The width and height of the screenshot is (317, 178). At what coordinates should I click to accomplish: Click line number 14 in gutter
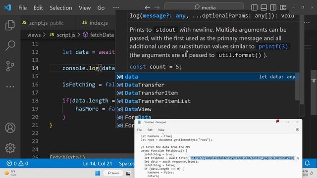click(x=35, y=68)
